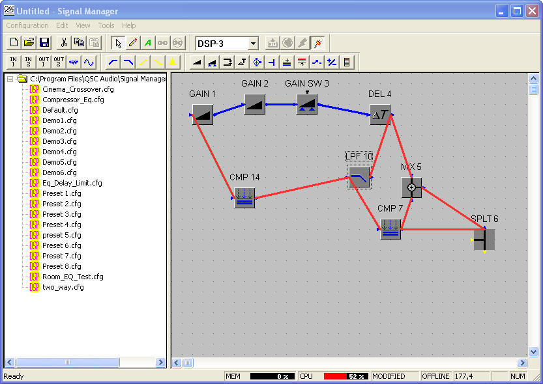Select the LPF 10 filter block

[359, 177]
